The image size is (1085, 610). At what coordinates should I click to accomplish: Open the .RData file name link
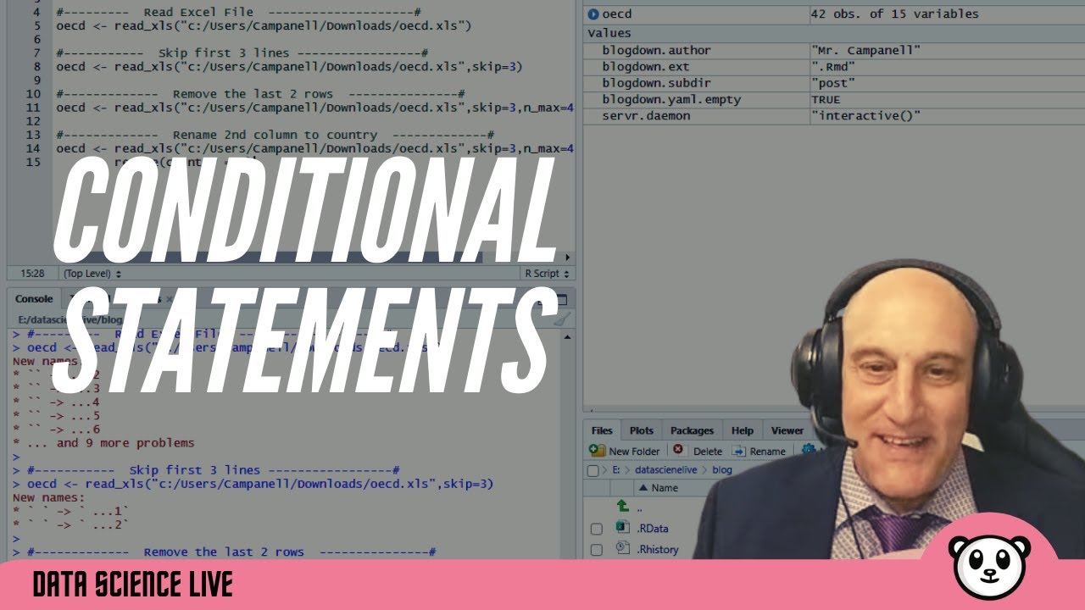click(x=653, y=529)
